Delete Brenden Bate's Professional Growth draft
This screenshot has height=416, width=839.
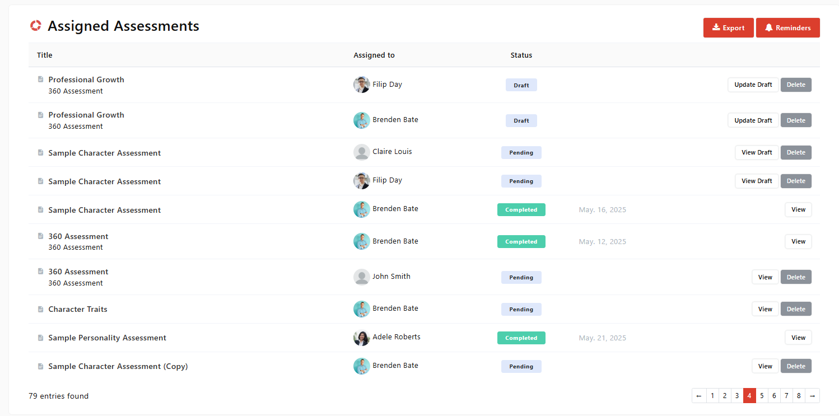tap(796, 120)
